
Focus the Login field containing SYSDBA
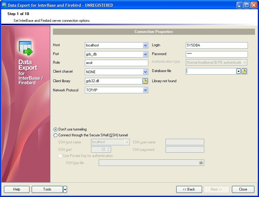point(217,45)
